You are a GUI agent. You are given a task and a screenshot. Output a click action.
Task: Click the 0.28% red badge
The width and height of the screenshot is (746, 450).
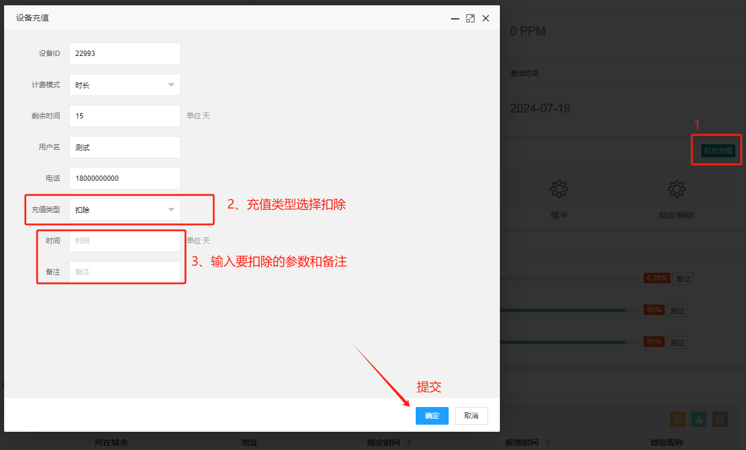(657, 278)
